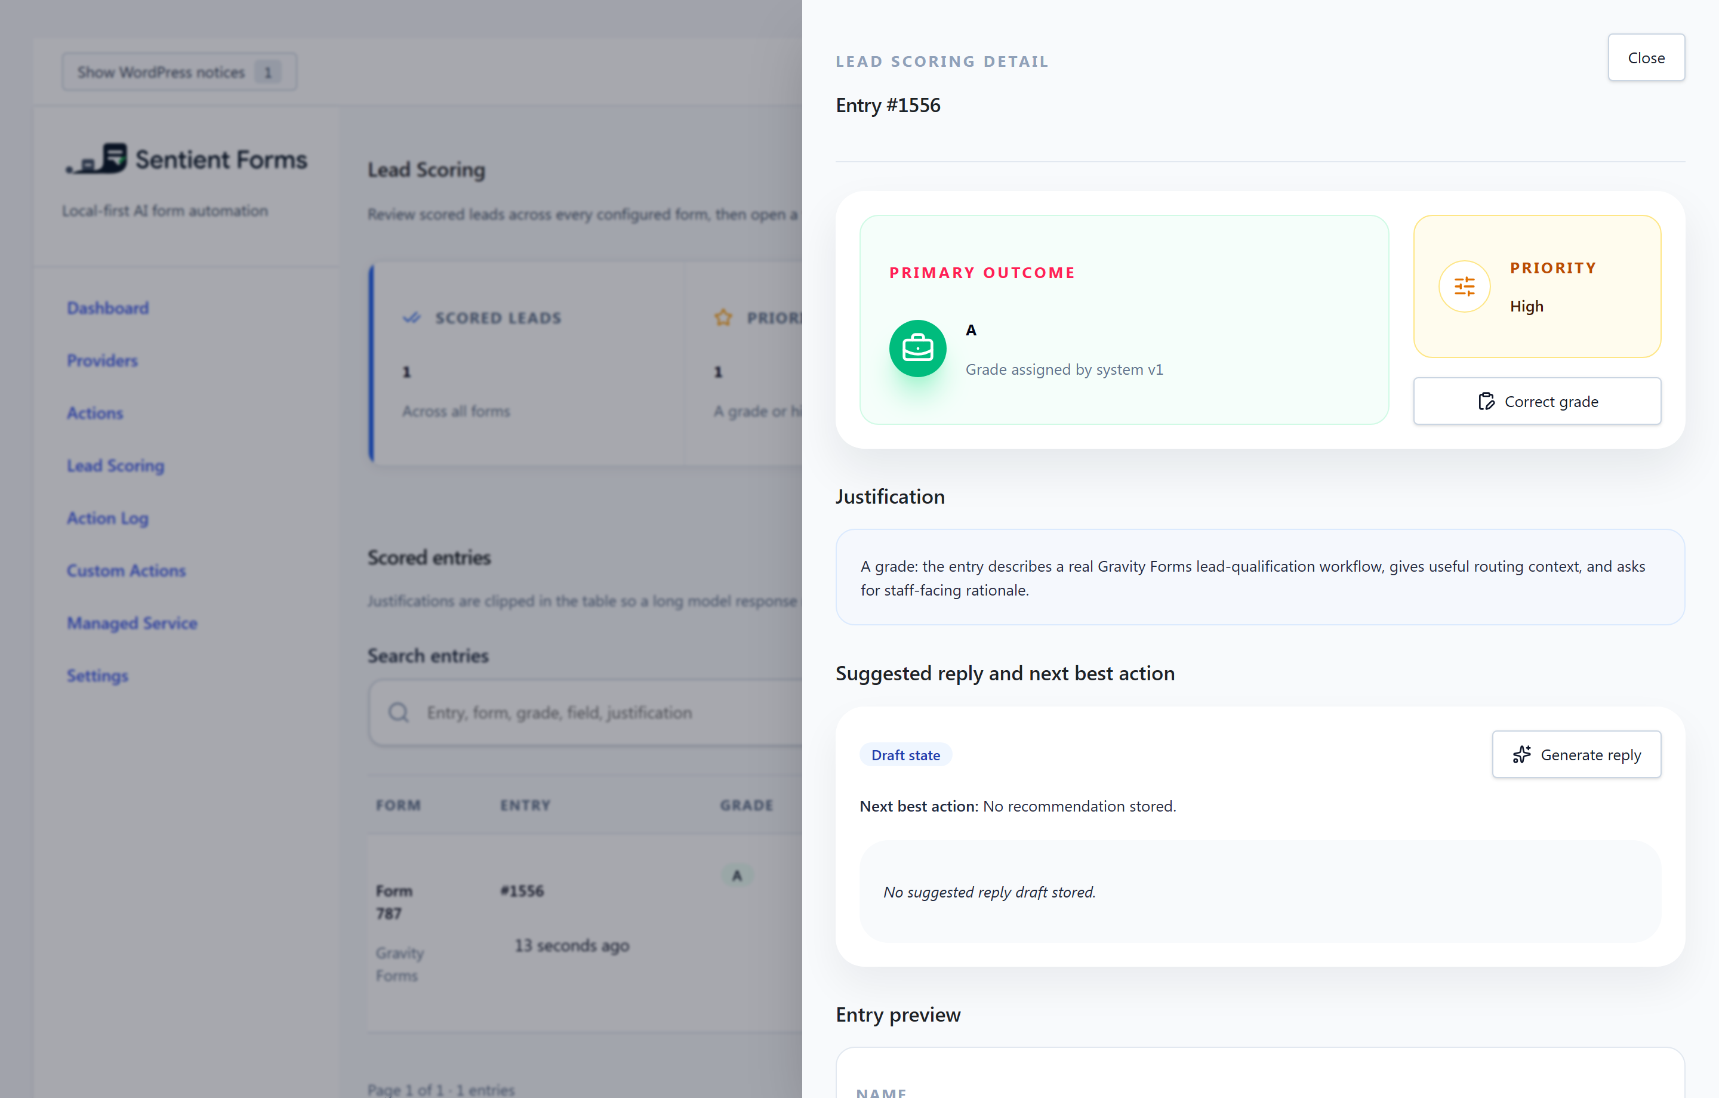1719x1098 pixels.
Task: Click the priority sliders icon
Action: 1464,286
